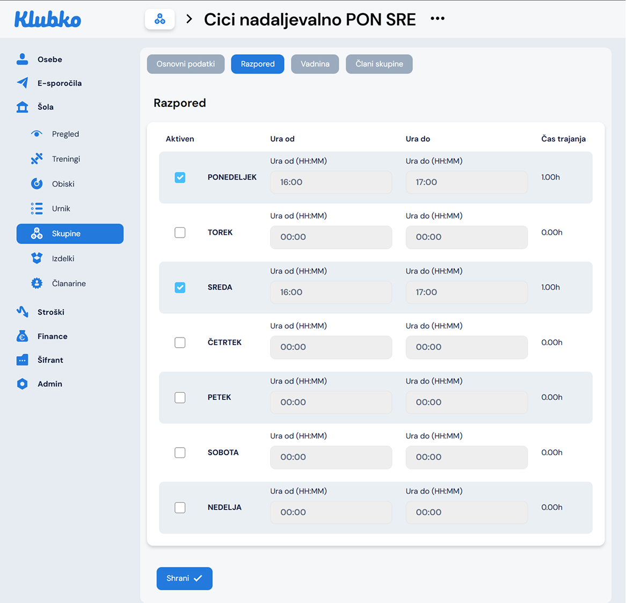The image size is (626, 603).
Task: Switch to the Vadnina tab
Action: pos(315,64)
